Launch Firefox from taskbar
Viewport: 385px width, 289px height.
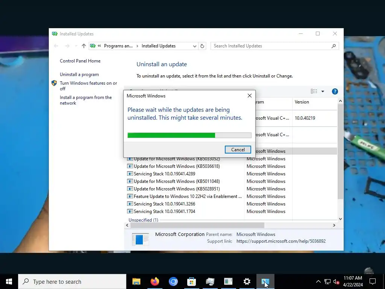[x=155, y=281]
